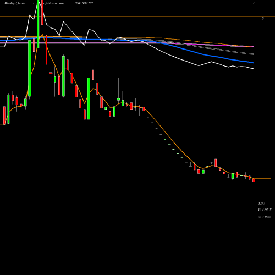Viewport: 275px width, 275px height.
Task: Click the 'in 1 Days' label
Action: pos(264,217)
